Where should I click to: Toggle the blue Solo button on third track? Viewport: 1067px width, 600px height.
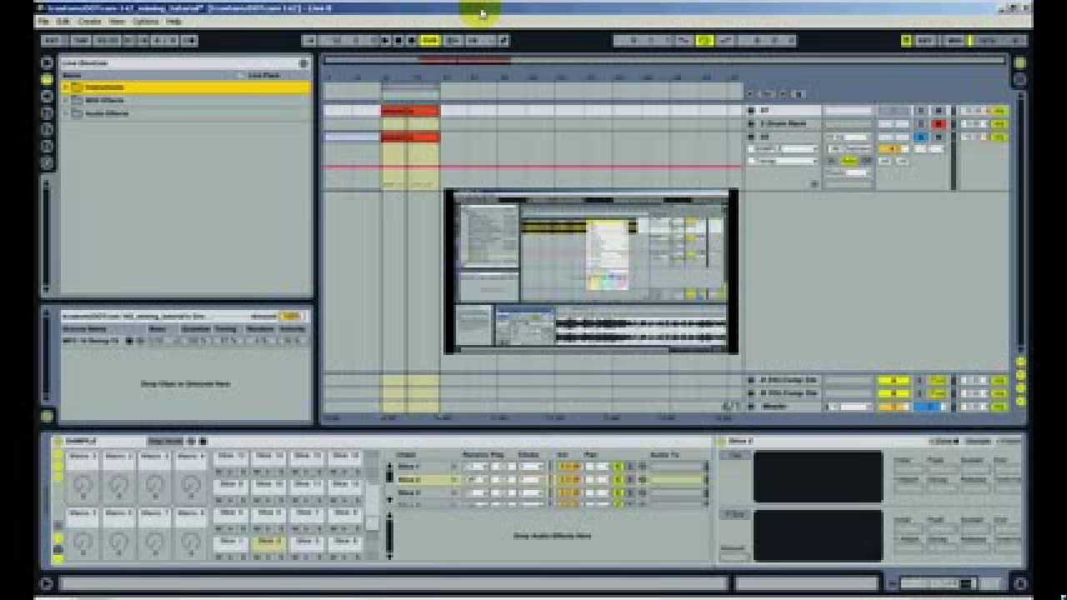[921, 137]
